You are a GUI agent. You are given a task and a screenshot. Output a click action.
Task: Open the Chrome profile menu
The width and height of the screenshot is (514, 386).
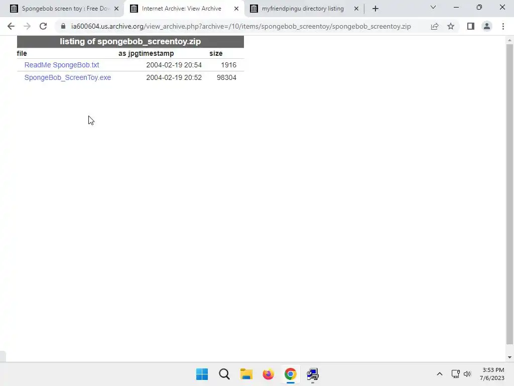tap(487, 26)
